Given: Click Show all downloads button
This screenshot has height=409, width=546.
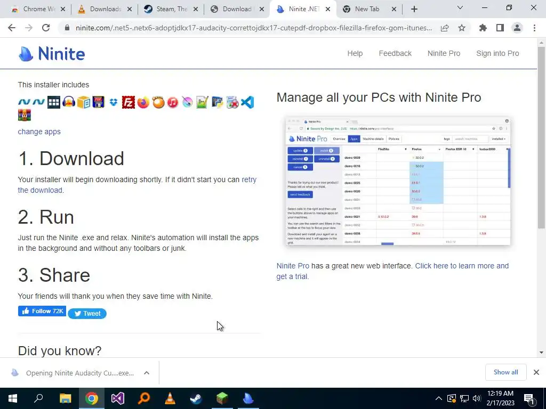Looking at the screenshot, I should 505,372.
